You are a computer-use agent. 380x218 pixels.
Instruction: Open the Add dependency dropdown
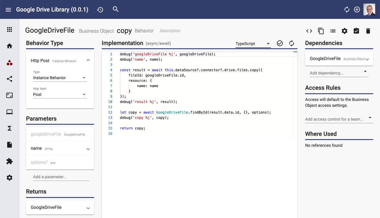(339, 73)
